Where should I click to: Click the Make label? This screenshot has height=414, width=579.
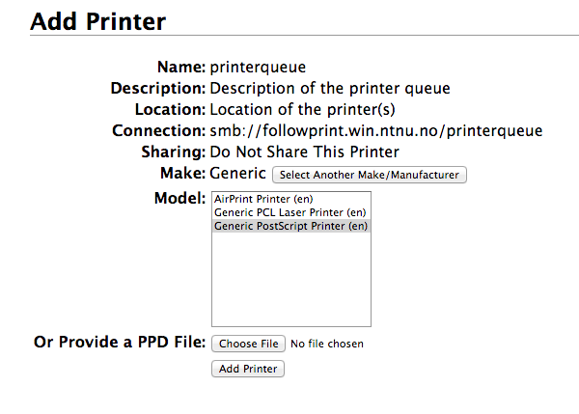pyautogui.click(x=182, y=173)
